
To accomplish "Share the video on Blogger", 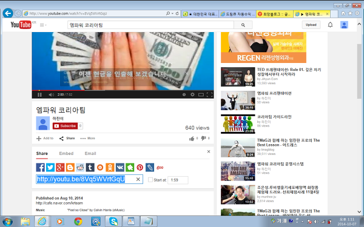I will (70, 167).
